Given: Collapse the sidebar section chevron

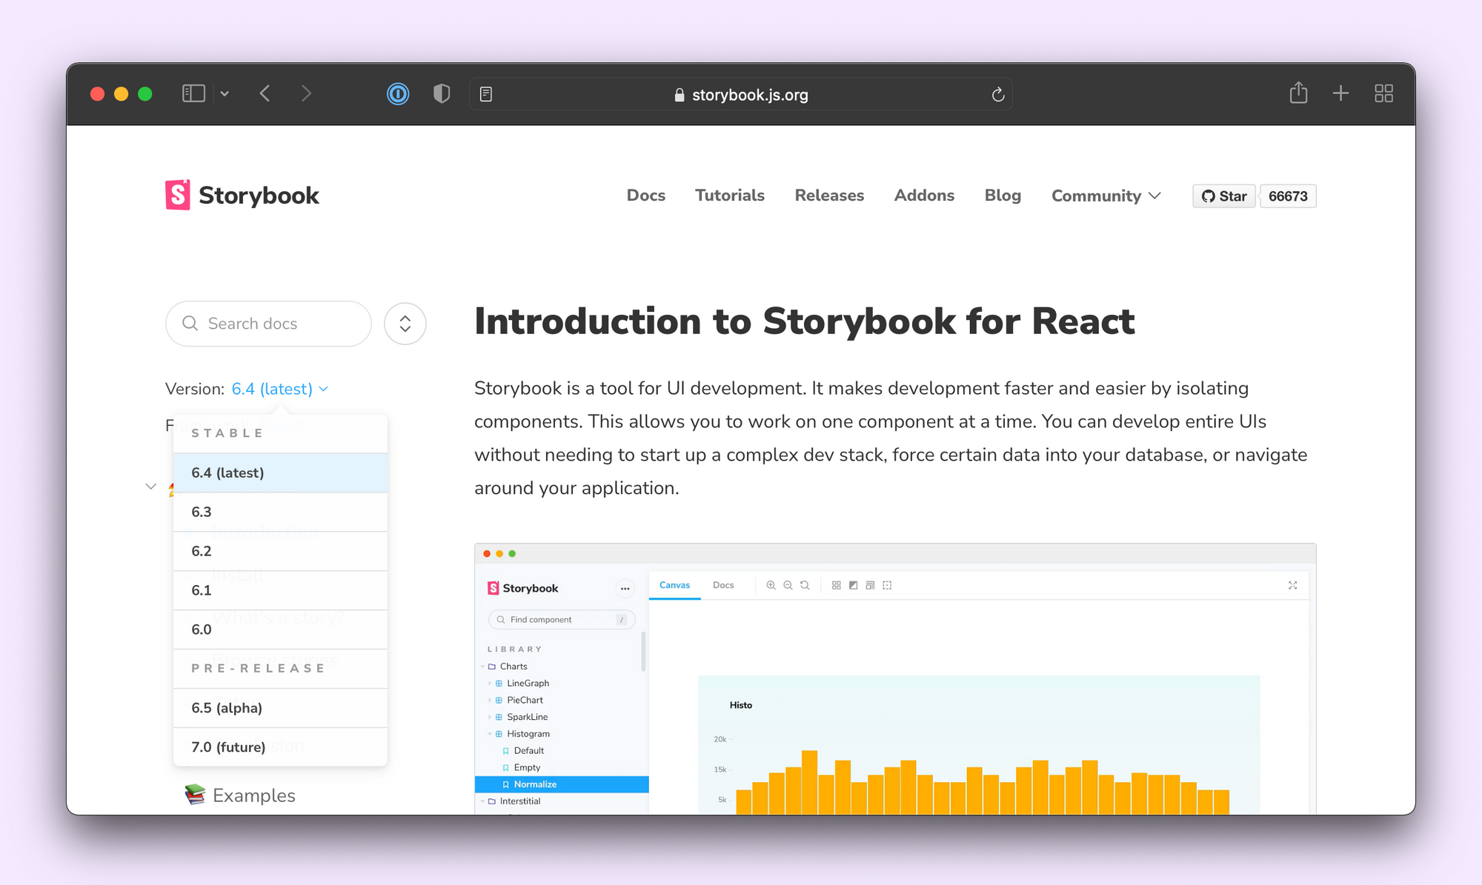Looking at the screenshot, I should [x=151, y=487].
